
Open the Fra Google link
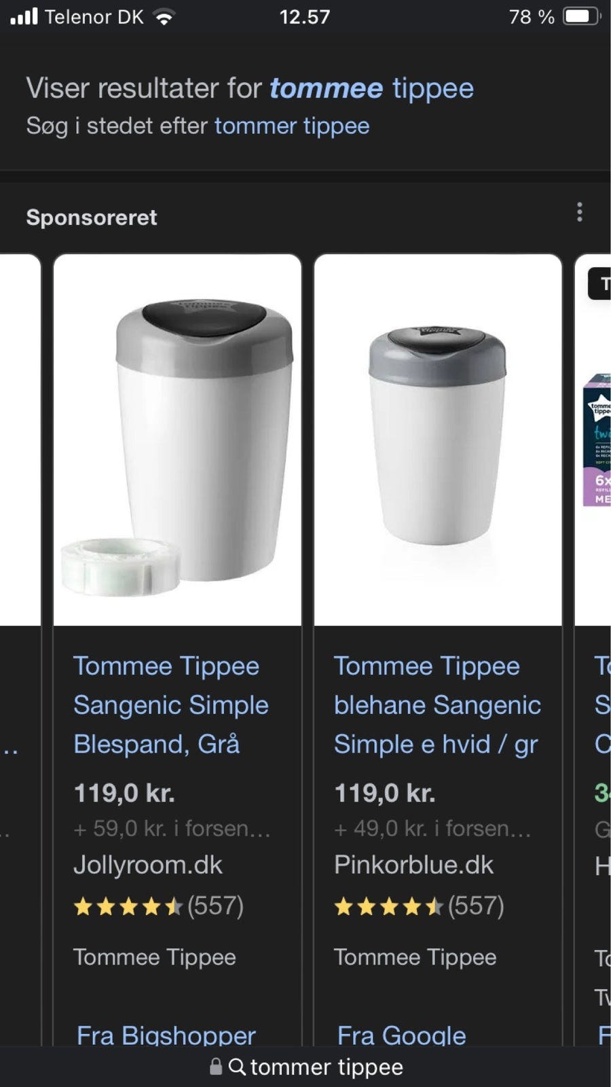(x=401, y=1034)
